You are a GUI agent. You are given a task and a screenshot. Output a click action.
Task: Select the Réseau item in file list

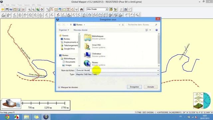95,64
